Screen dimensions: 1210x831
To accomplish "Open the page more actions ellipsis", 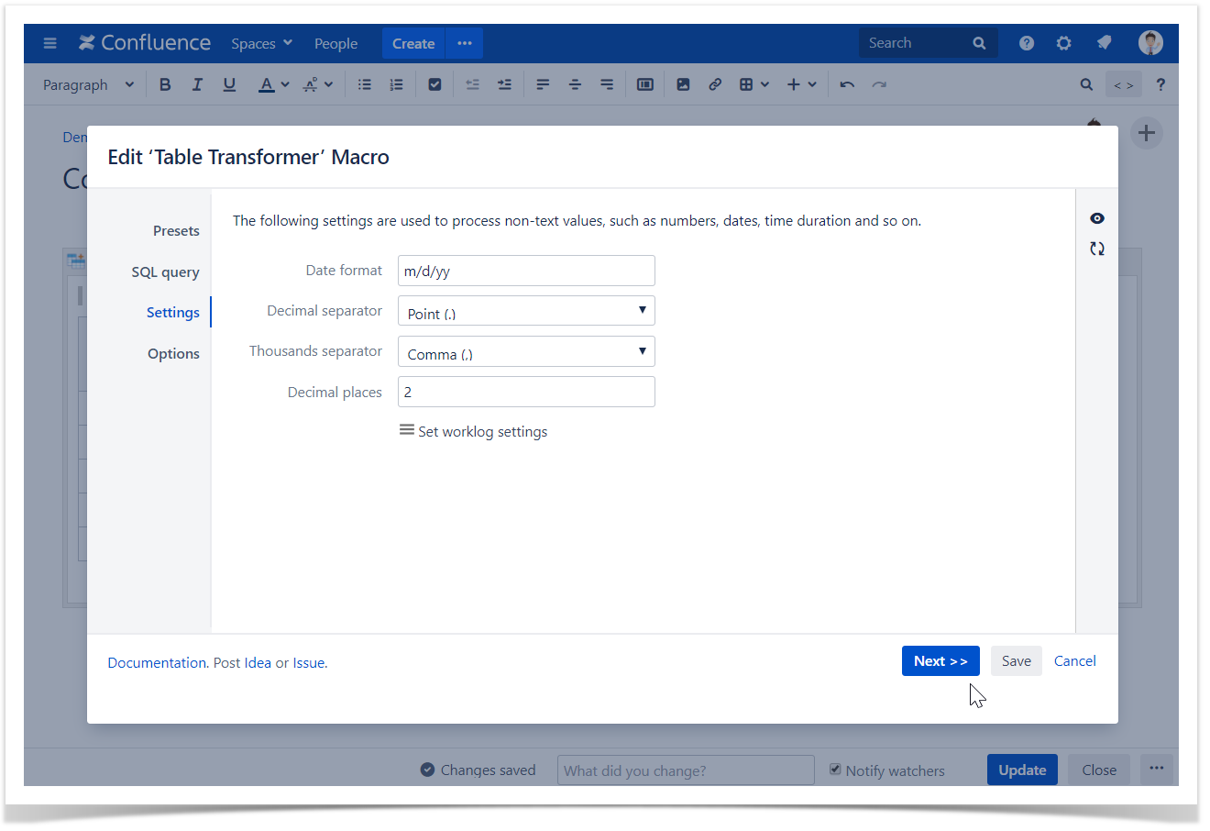I will click(1157, 769).
